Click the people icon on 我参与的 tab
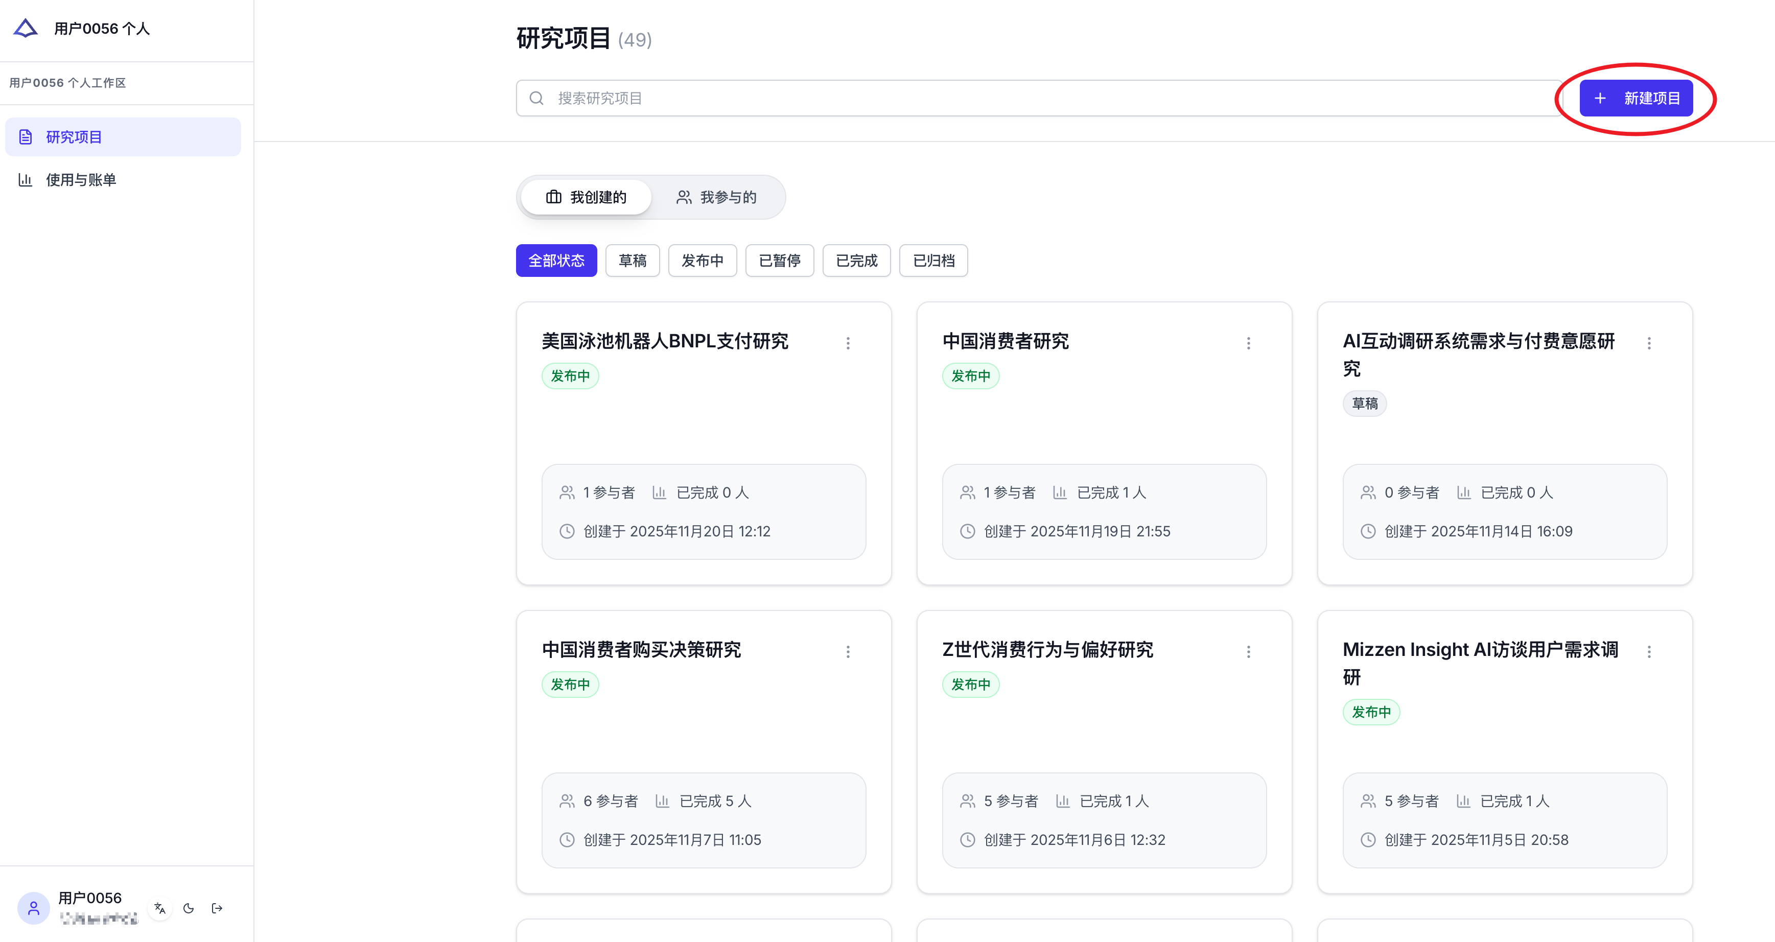Image resolution: width=1775 pixels, height=942 pixels. [x=684, y=197]
